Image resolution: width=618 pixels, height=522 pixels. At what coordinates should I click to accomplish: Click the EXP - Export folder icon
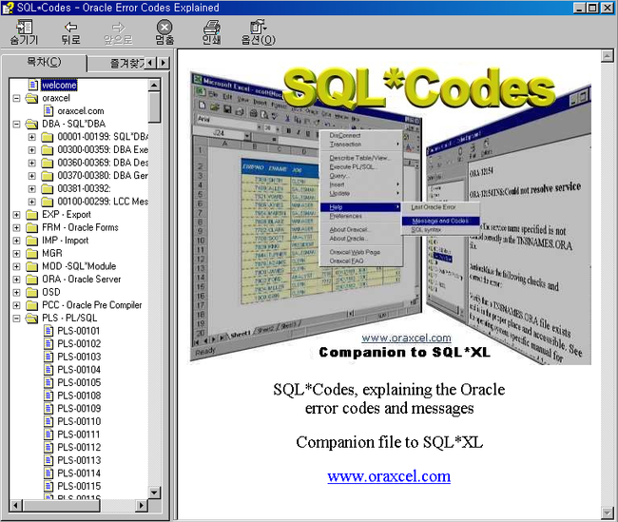click(x=31, y=215)
